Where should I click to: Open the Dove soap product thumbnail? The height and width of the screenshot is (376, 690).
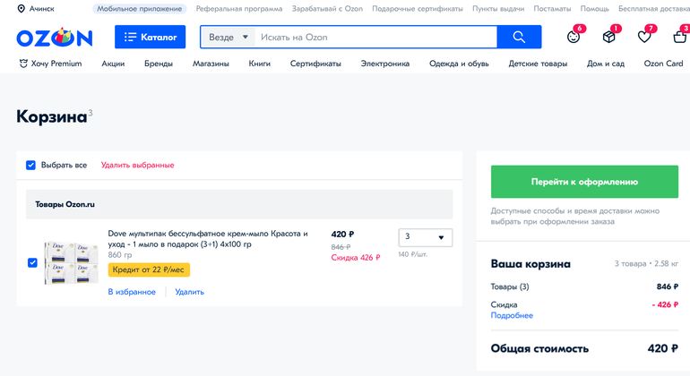[x=72, y=262]
